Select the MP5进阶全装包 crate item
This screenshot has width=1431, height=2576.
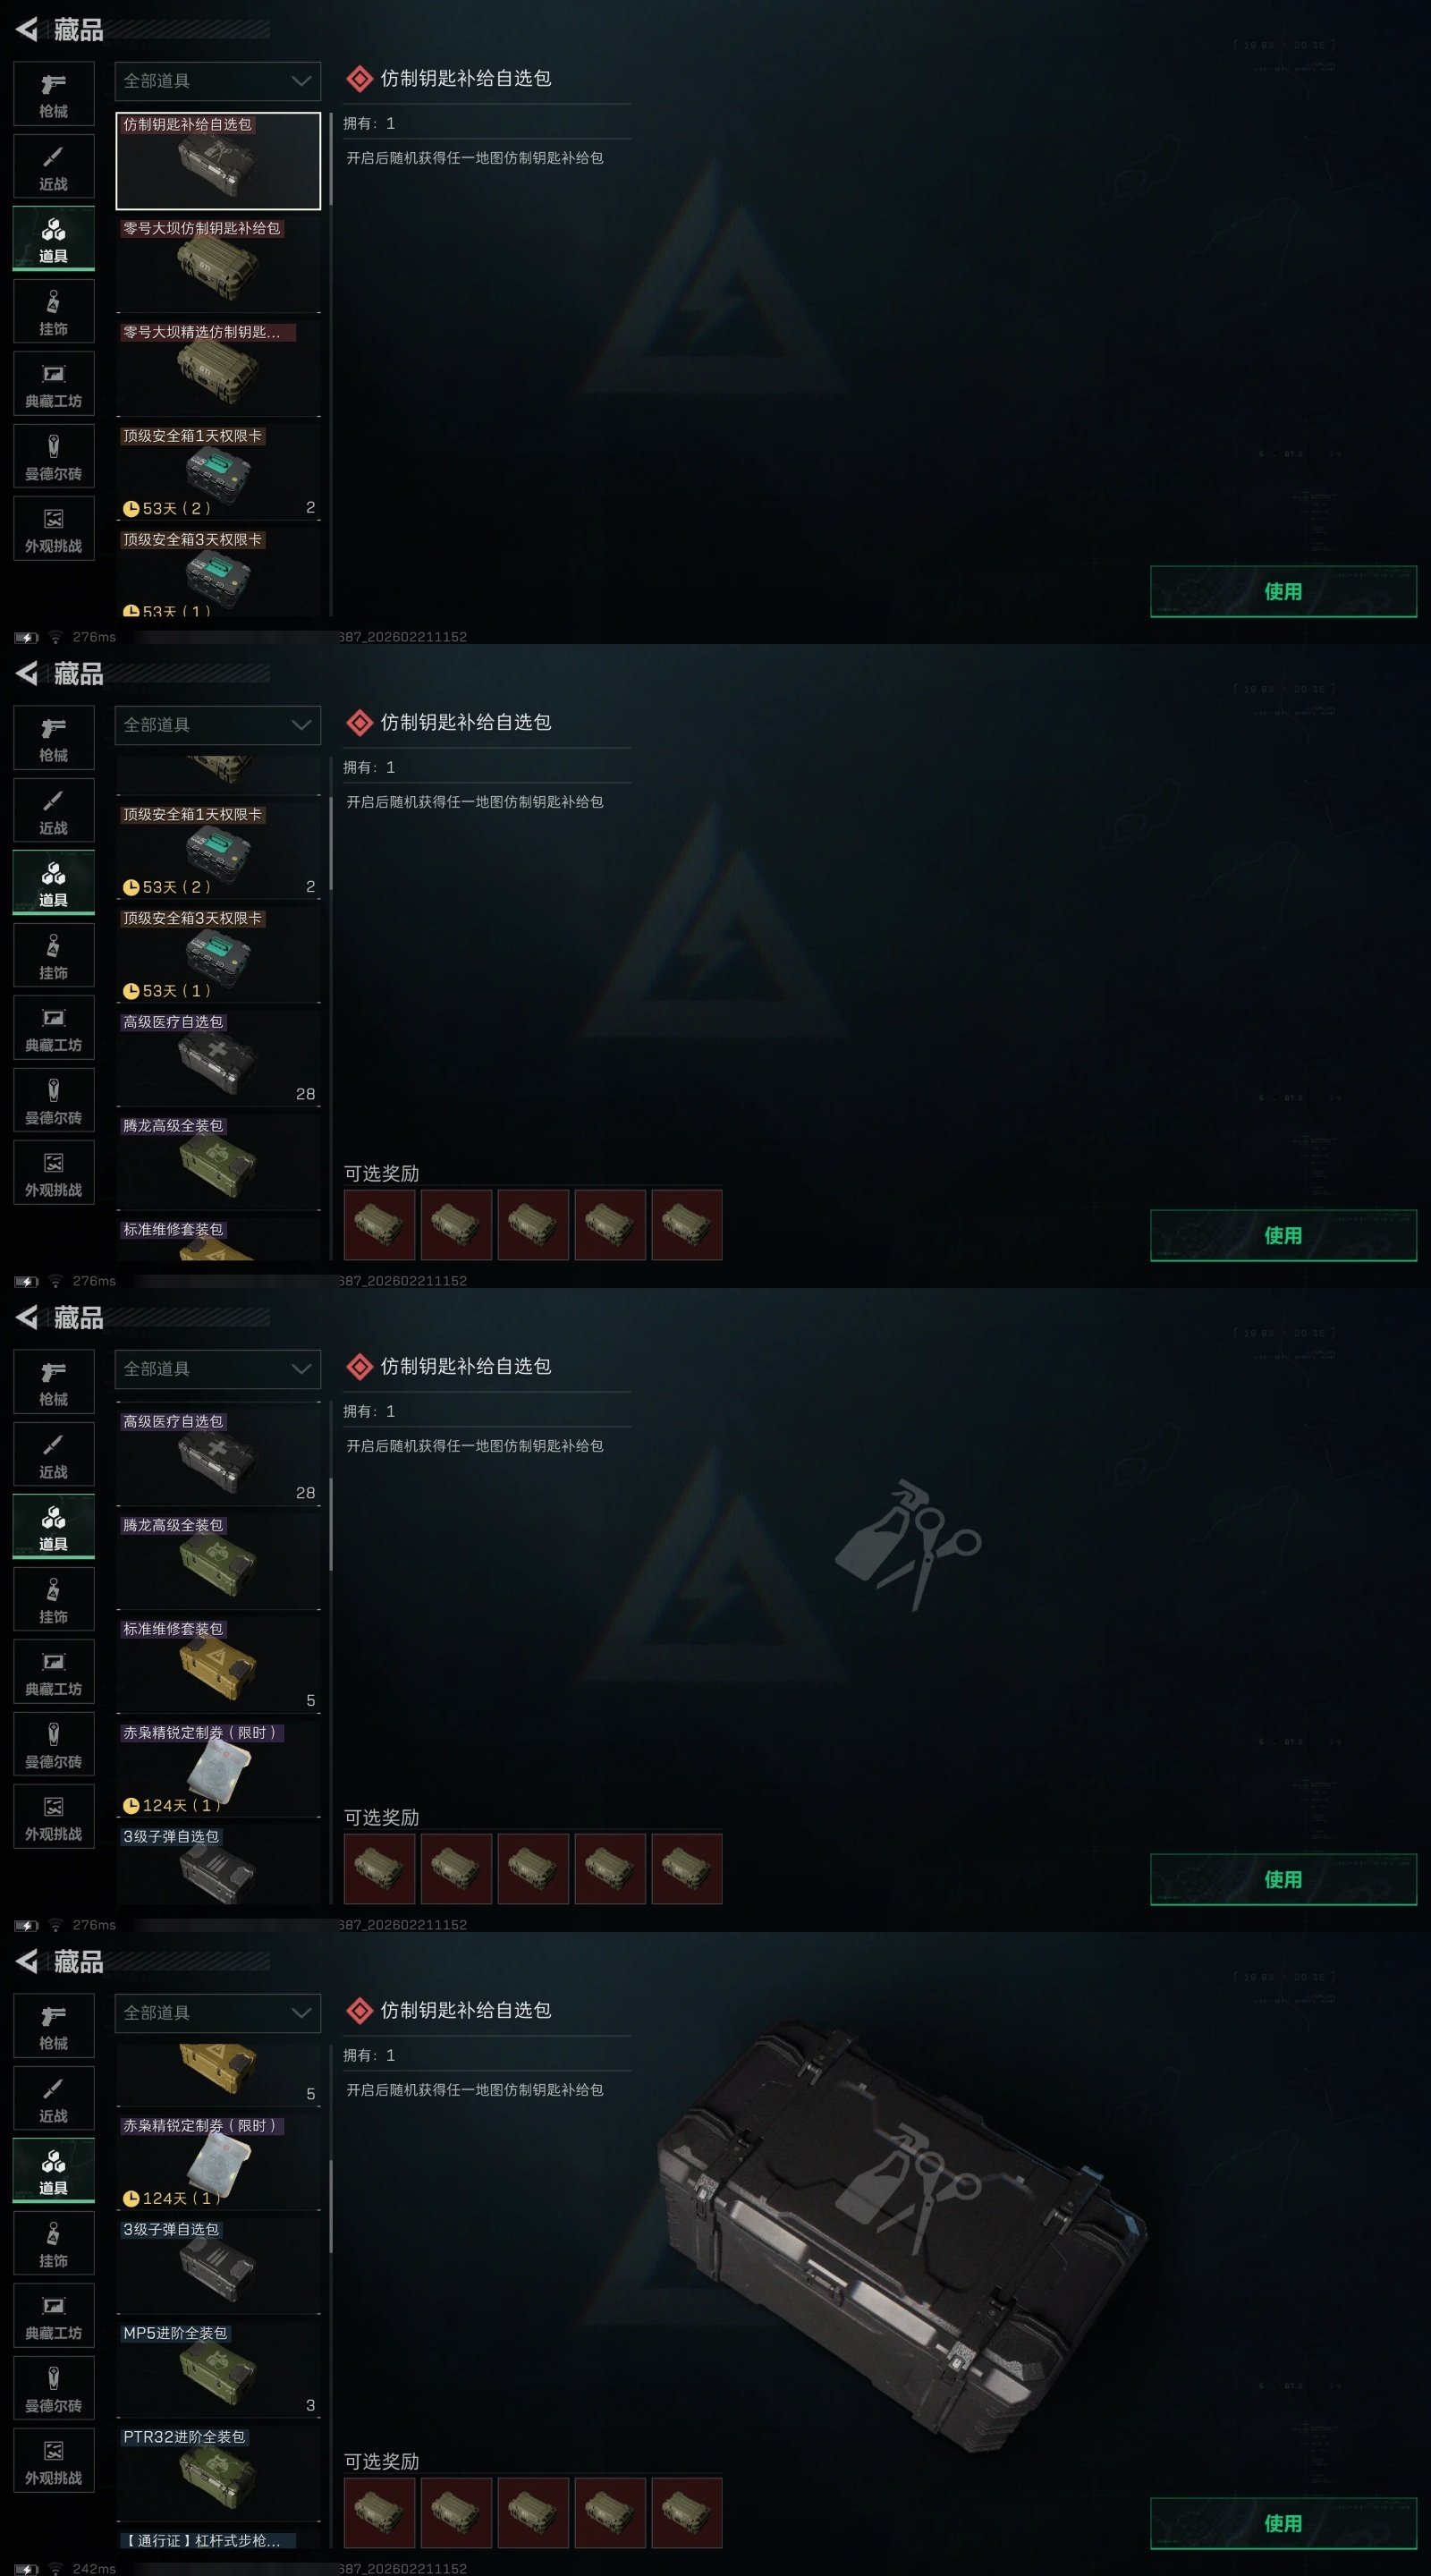[x=218, y=2369]
